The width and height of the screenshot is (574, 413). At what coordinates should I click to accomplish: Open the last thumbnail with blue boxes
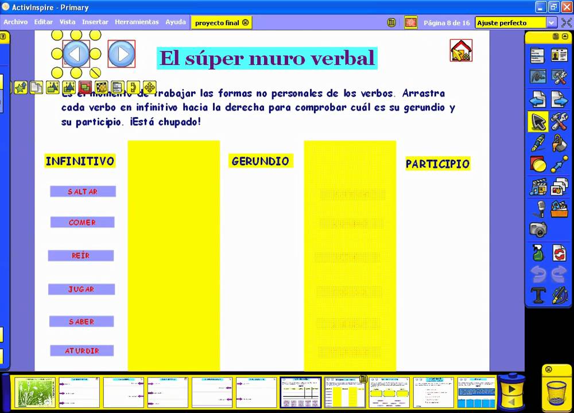pos(476,392)
